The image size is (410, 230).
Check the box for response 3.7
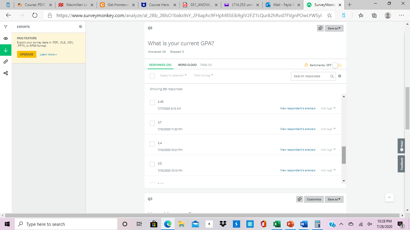[x=152, y=123]
